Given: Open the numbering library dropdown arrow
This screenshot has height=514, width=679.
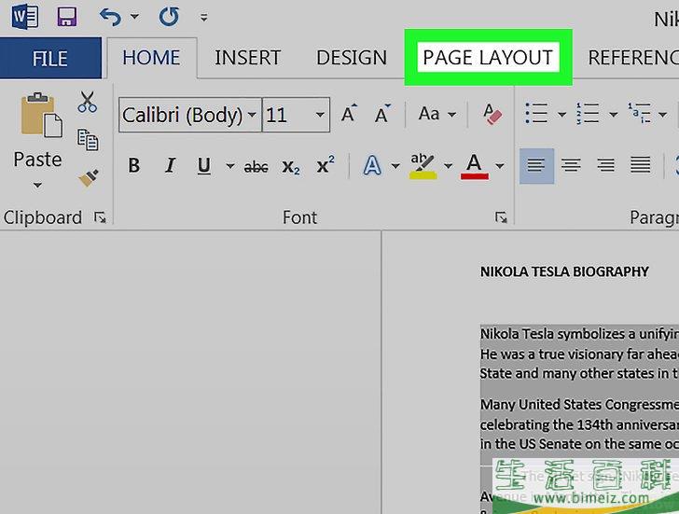Looking at the screenshot, I should (x=613, y=115).
